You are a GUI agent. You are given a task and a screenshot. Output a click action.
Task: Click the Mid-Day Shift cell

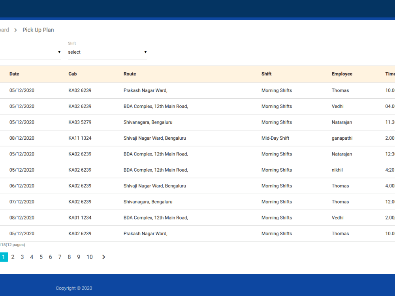275,138
